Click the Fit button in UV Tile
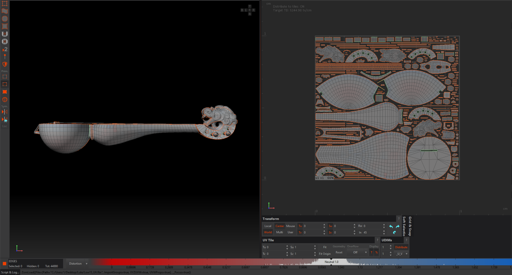This screenshot has width=512, height=275. (325, 247)
